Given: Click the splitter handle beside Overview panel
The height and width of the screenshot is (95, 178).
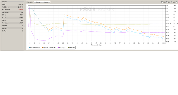Looking at the screenshot, I should [24, 26].
